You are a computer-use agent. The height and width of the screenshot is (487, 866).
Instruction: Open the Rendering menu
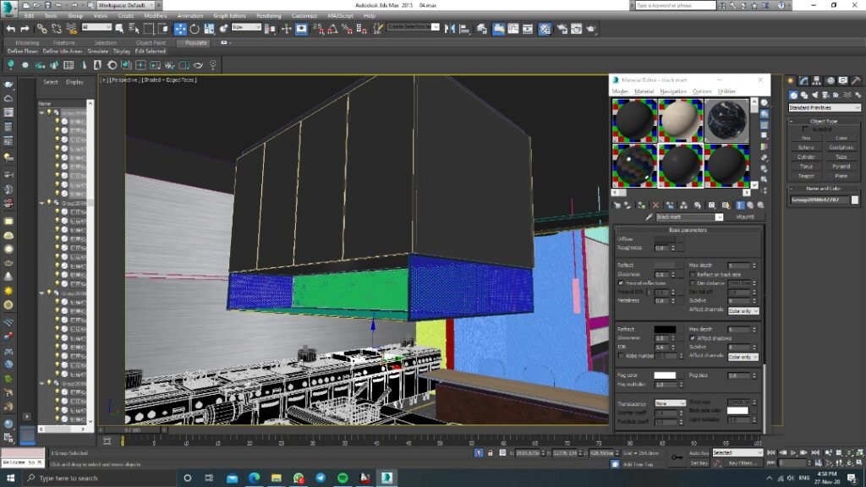pos(268,15)
